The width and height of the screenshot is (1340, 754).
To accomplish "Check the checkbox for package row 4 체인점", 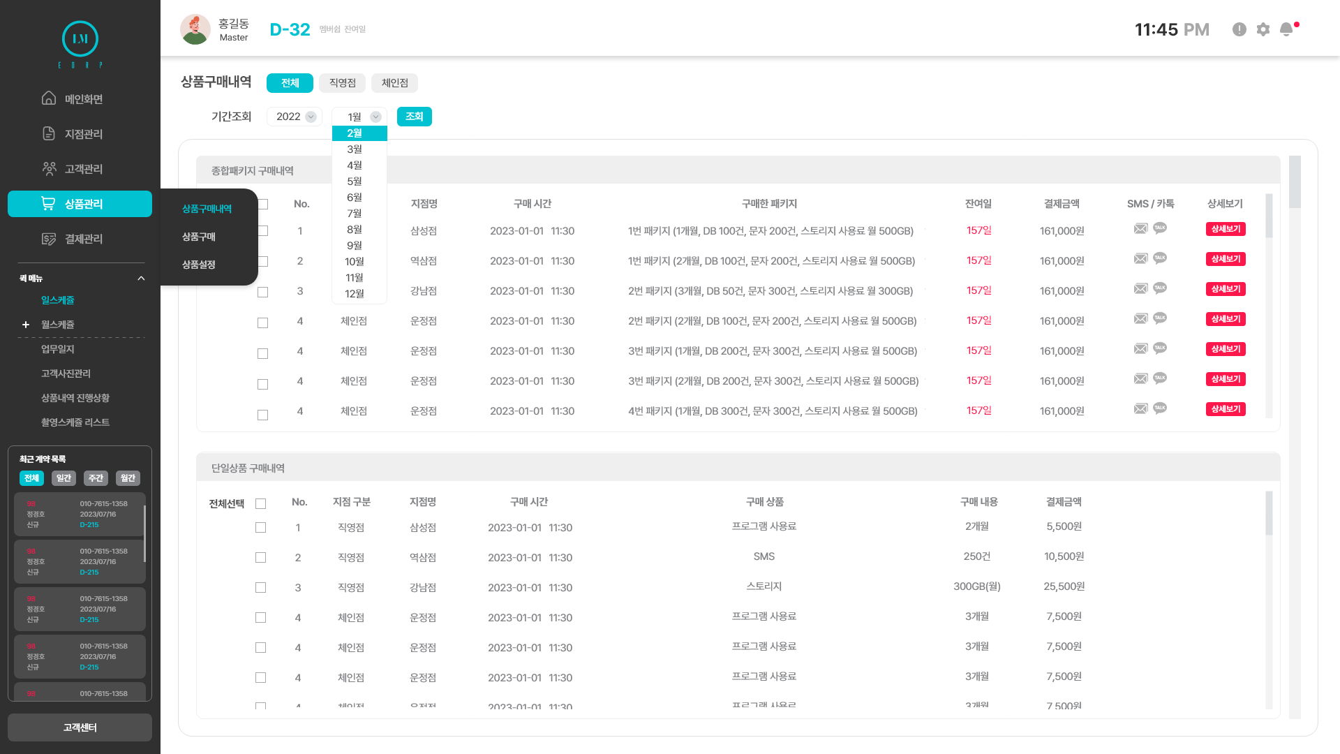I will tap(263, 323).
